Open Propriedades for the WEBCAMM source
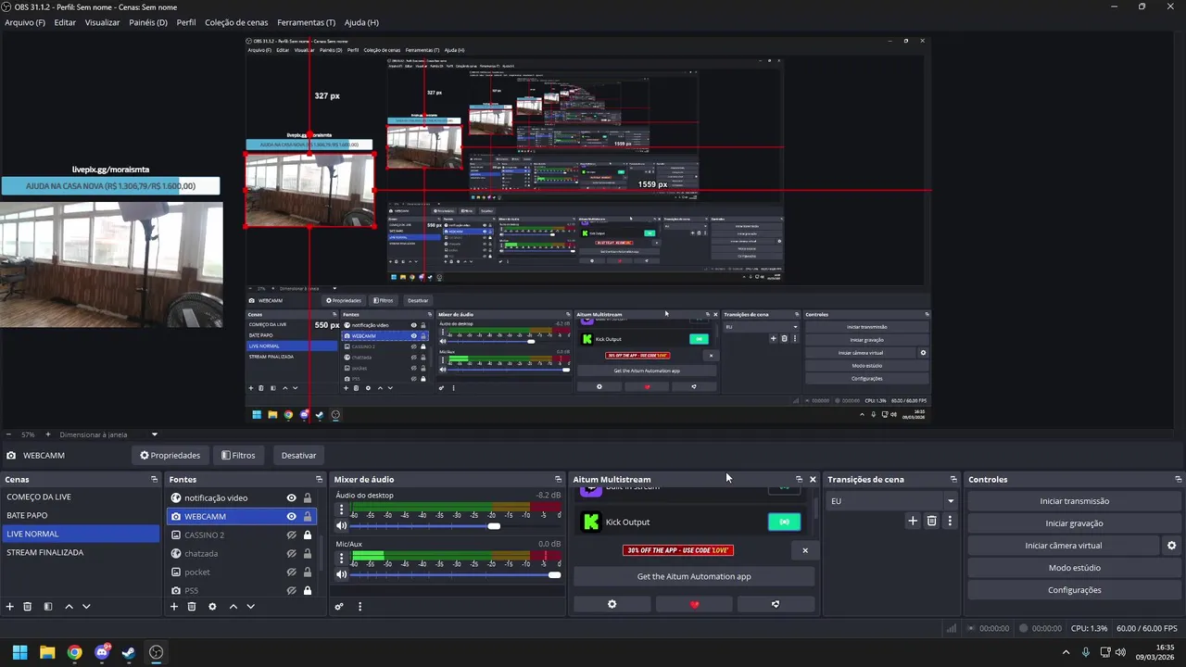1186x667 pixels. coord(170,455)
